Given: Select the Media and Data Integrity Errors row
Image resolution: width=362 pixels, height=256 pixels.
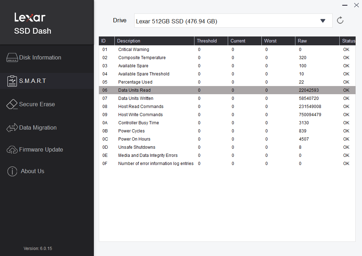Looking at the screenshot, I should 227,155.
